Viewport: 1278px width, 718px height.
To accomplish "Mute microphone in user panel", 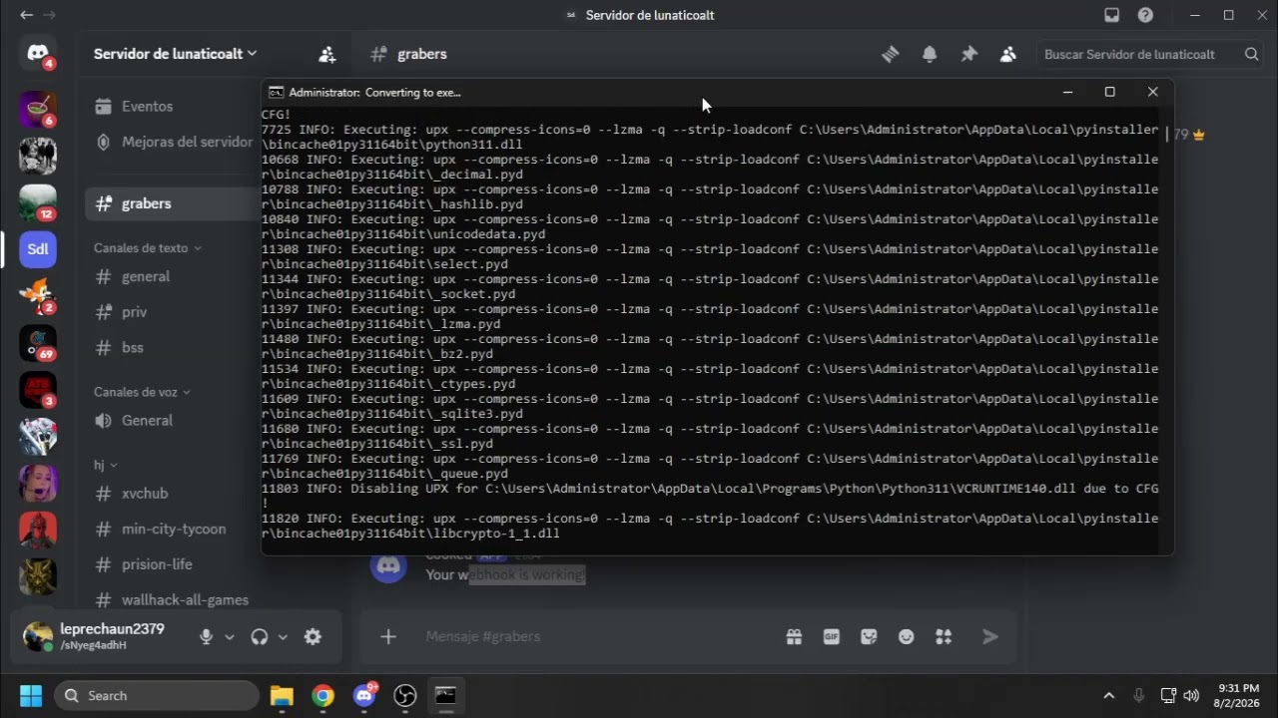I will [206, 636].
